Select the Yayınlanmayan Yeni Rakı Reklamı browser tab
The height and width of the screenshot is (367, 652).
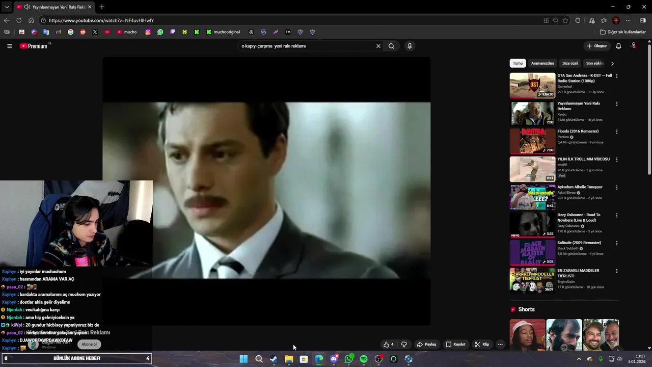[x=54, y=7]
